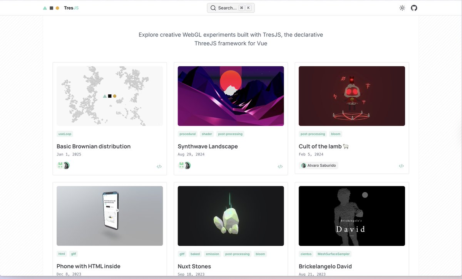Open the Phone with HTML inside title
This screenshot has width=462, height=279.
89,266
